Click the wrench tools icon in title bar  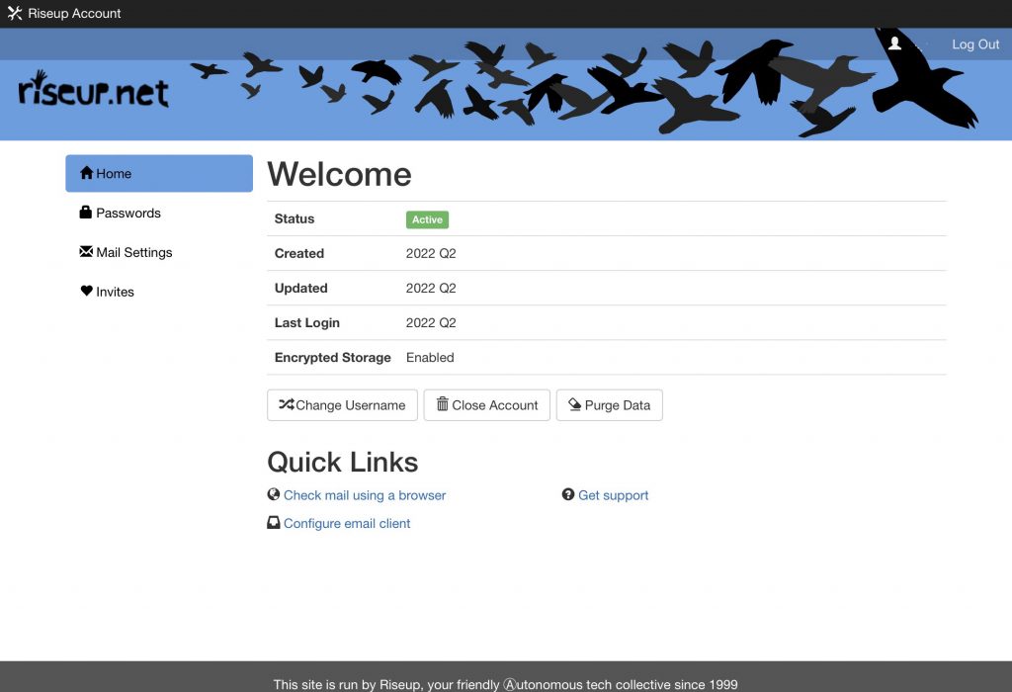[x=15, y=14]
